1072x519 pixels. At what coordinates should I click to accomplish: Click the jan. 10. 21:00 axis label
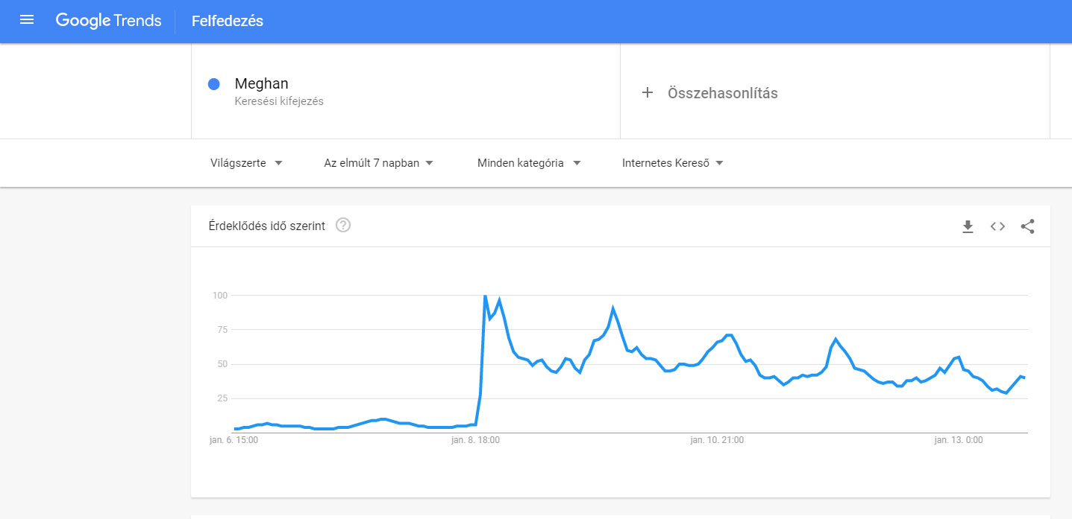point(717,440)
